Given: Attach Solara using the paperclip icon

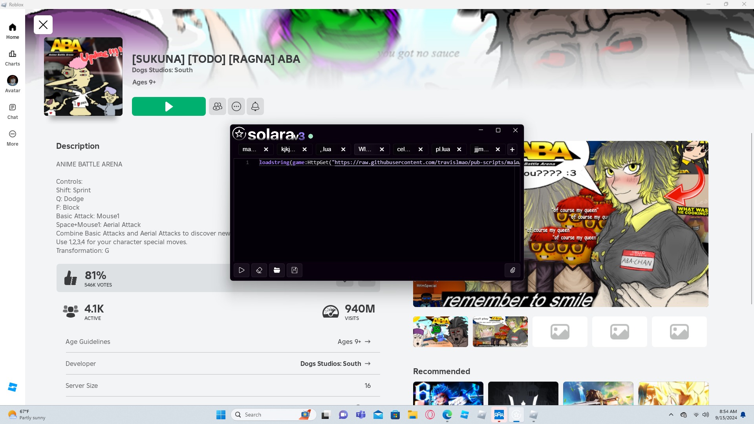Looking at the screenshot, I should pos(512,270).
